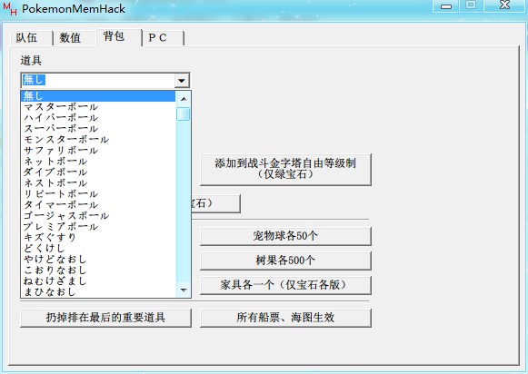This screenshot has width=528, height=374.
Task: Choose やけどなおし item
Action: tap(99, 260)
